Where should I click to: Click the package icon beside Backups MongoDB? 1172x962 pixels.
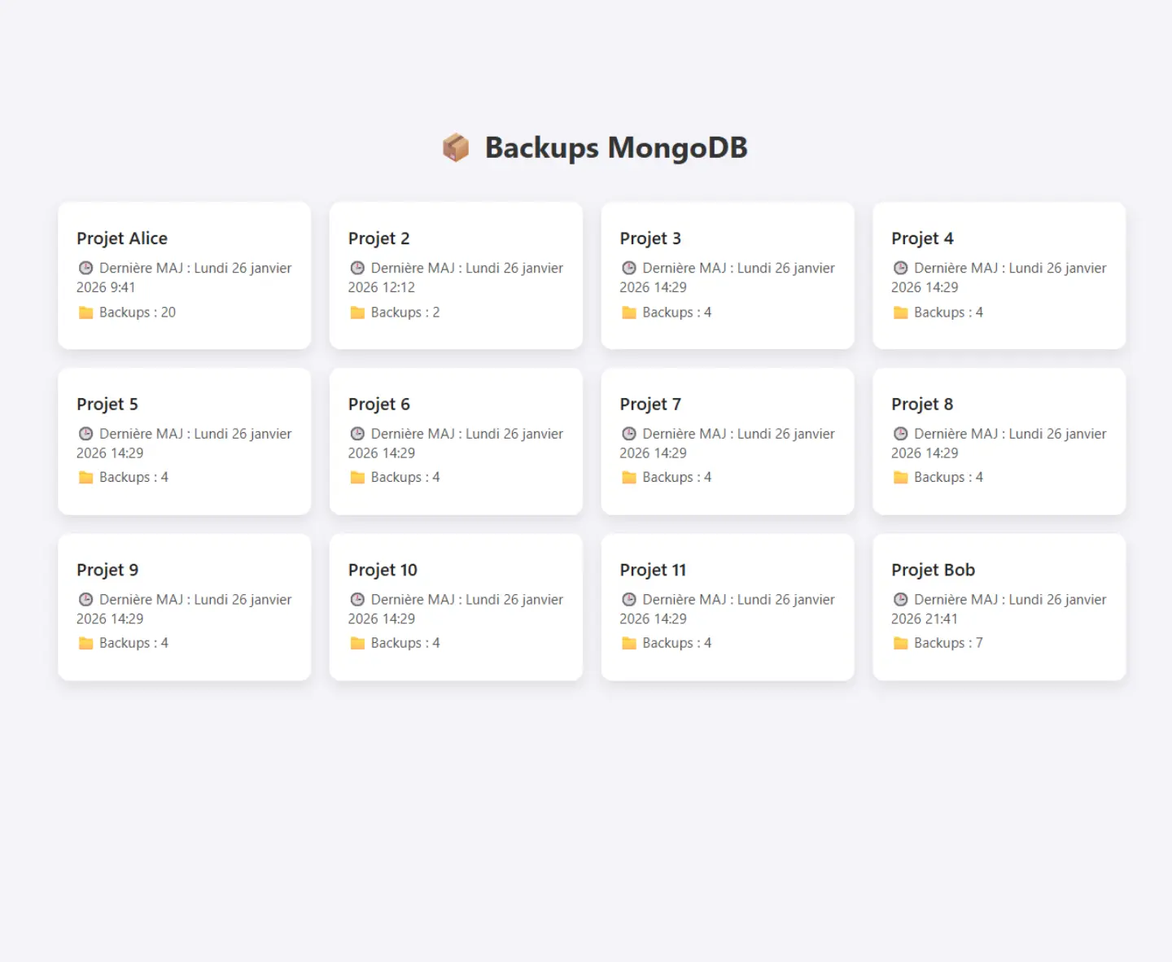click(456, 148)
